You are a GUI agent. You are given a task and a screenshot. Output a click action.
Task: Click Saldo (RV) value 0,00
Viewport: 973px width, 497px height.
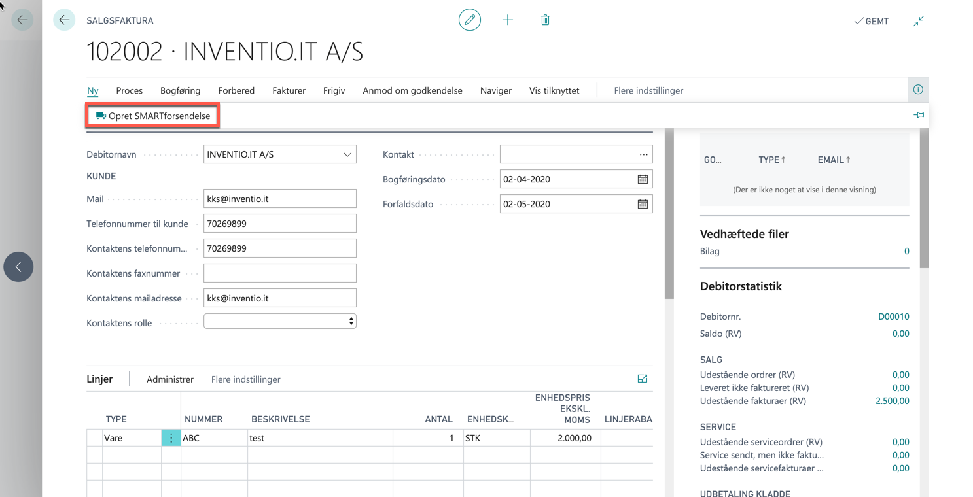pos(901,334)
